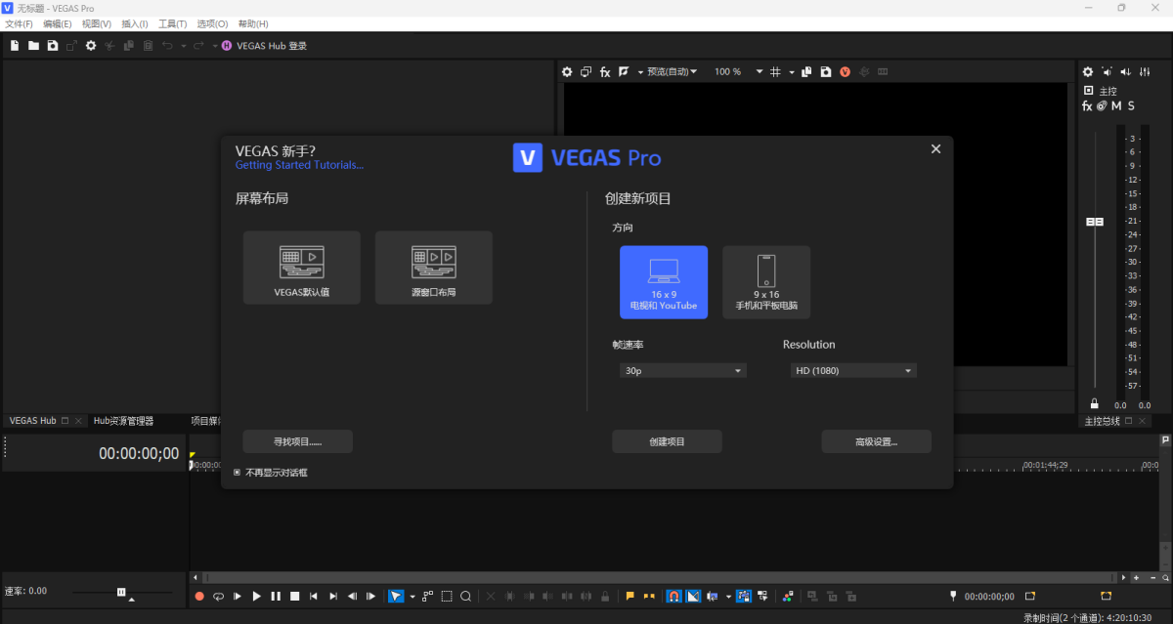1173x624 pixels.
Task: Select the selection rectangle edit tool
Action: pos(446,596)
